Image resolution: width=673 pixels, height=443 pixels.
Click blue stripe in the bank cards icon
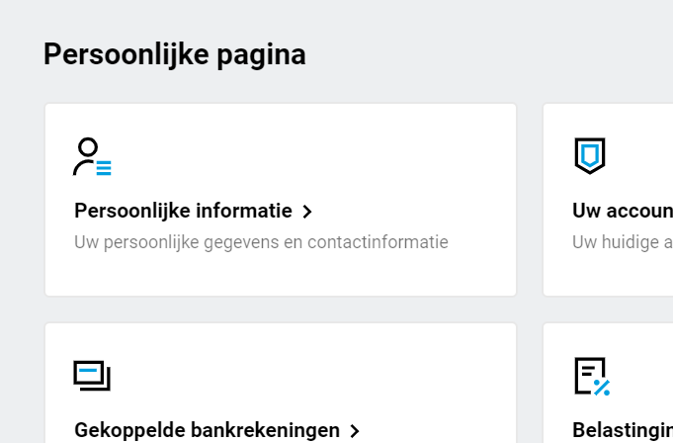(x=89, y=372)
